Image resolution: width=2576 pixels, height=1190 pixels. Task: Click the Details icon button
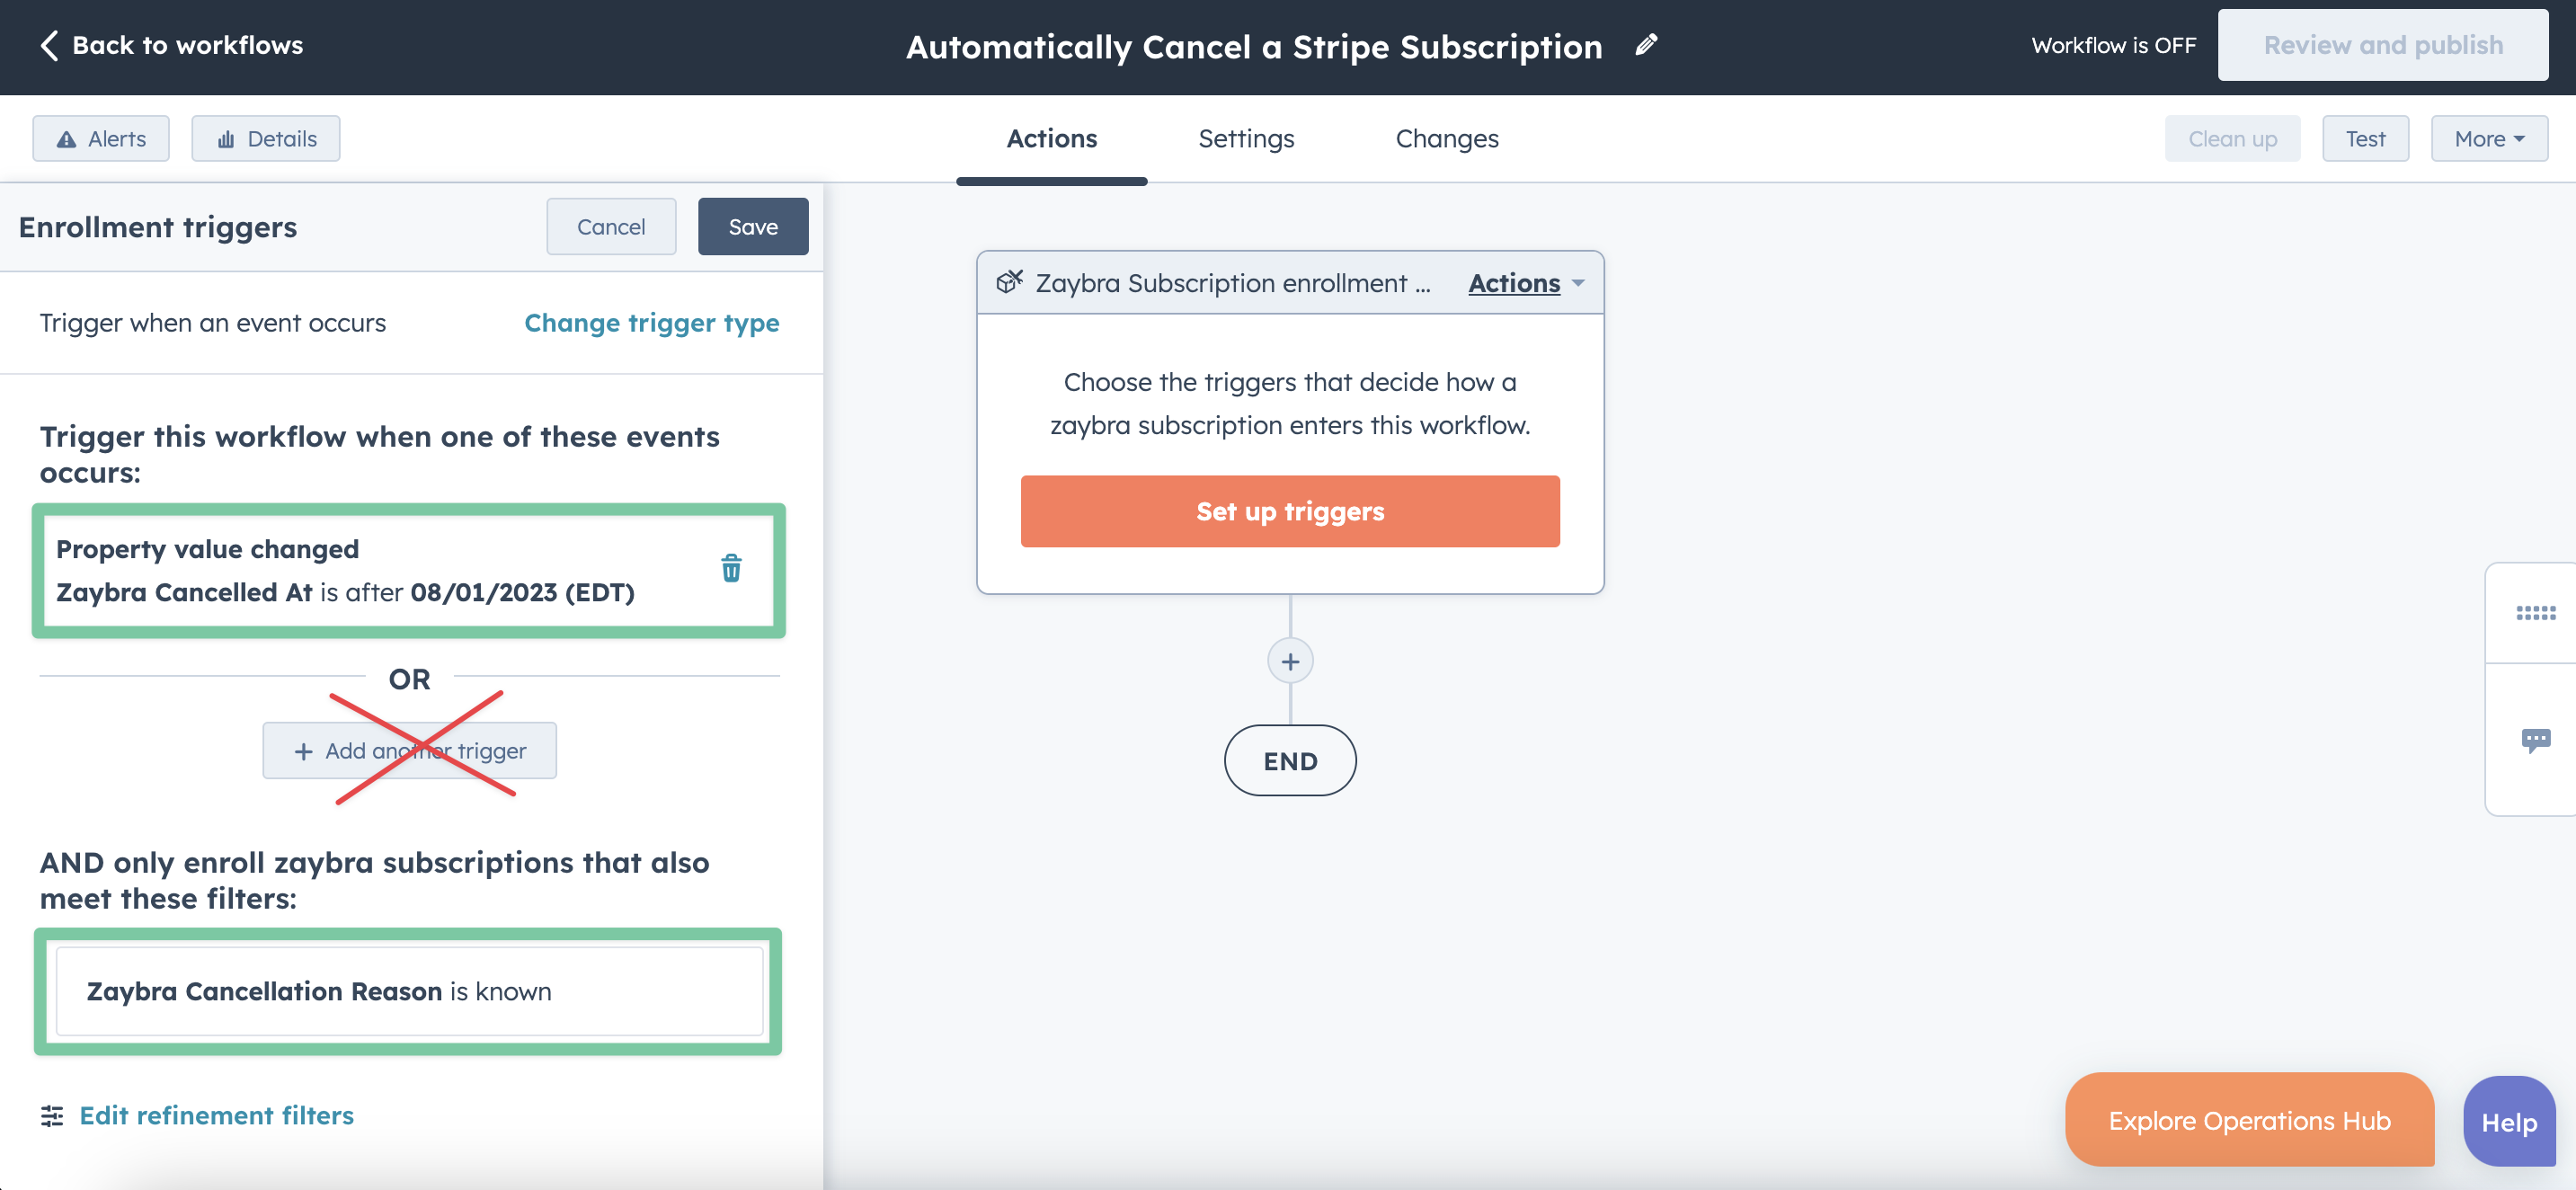click(266, 137)
